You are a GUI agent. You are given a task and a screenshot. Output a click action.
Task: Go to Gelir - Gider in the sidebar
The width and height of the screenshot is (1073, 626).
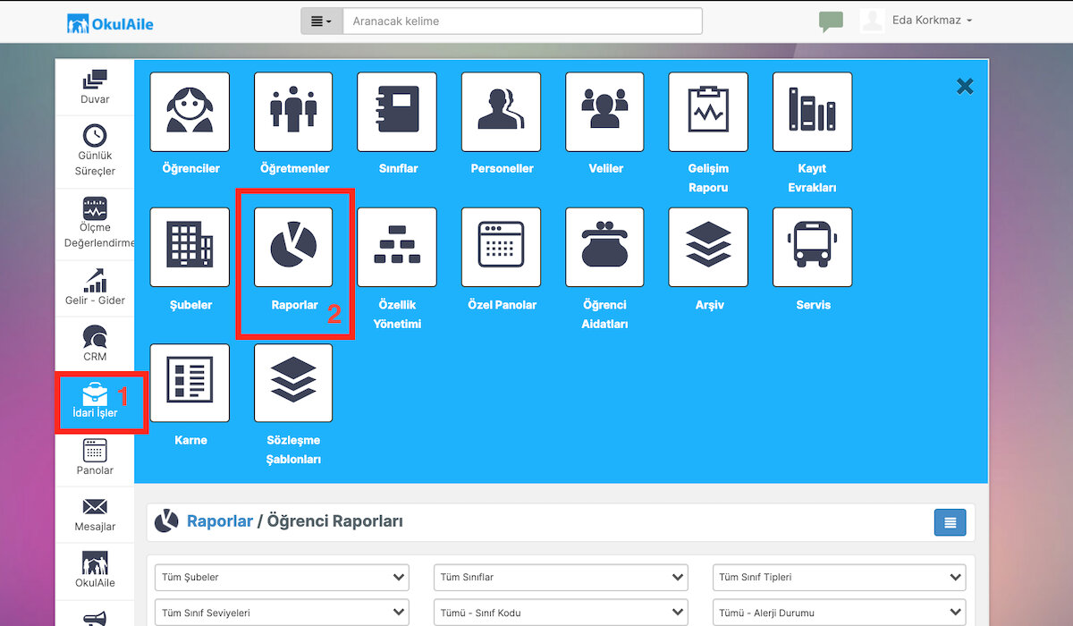tap(95, 287)
